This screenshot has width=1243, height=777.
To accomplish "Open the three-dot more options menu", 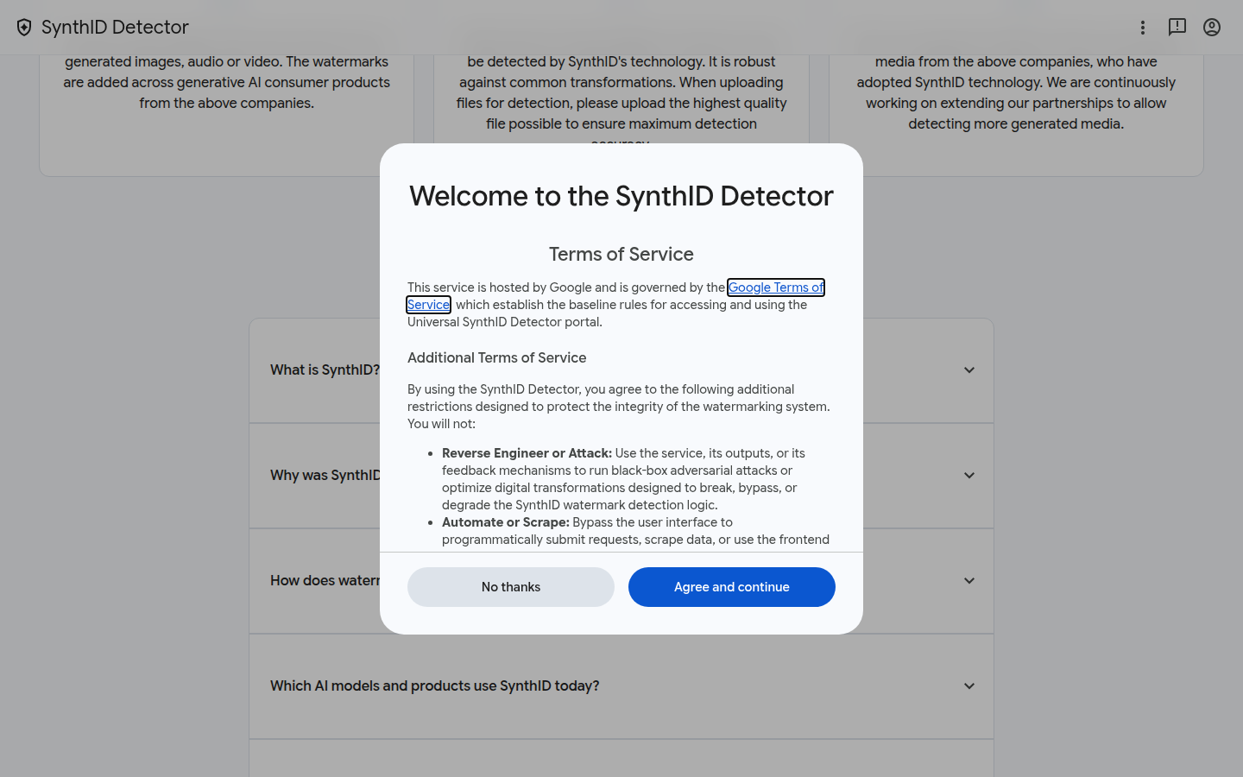I will point(1143,28).
